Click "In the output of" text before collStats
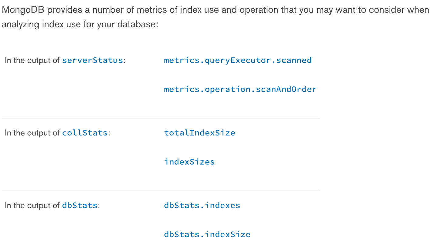 32,133
